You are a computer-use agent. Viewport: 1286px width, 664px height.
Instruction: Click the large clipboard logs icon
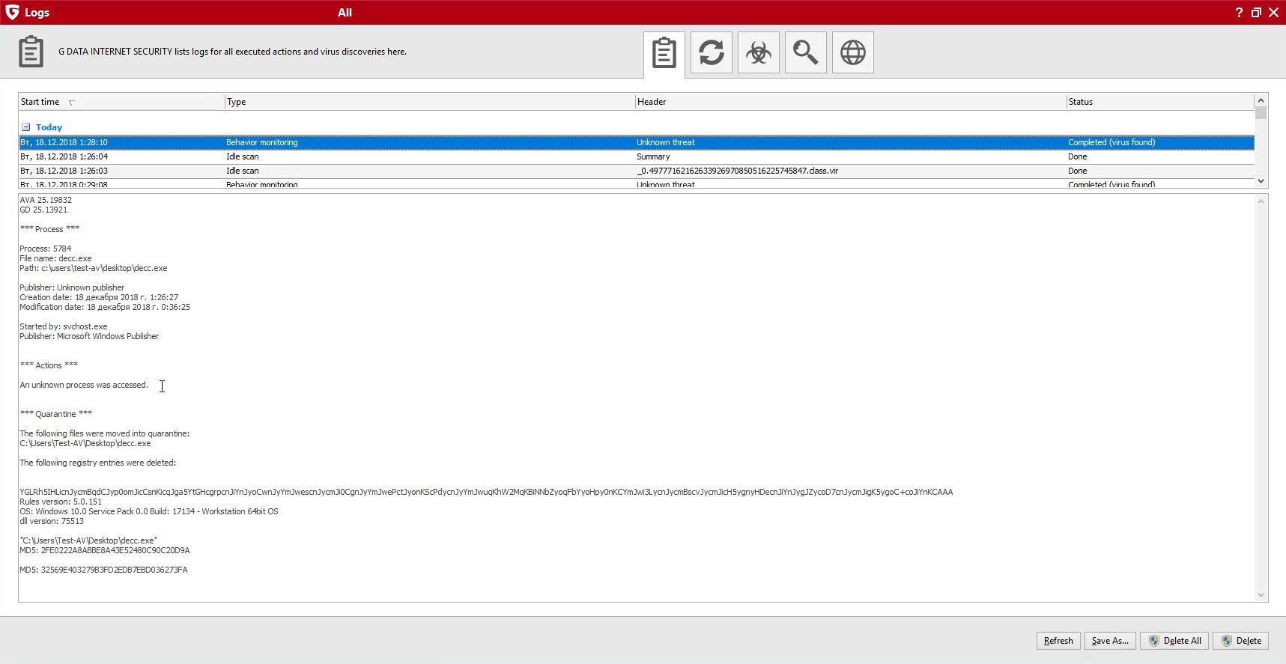coord(31,52)
